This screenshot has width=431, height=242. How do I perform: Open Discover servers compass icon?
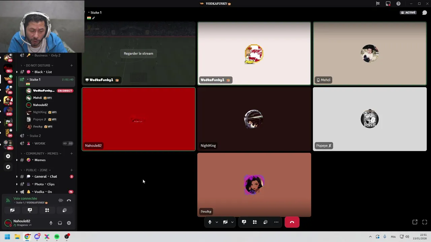pos(8,167)
